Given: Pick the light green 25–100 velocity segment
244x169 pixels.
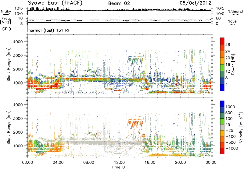Looking at the screenshot, I should click(222, 121).
